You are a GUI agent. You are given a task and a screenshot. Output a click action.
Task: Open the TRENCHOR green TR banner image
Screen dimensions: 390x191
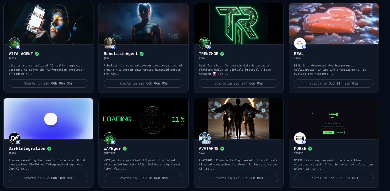[x=239, y=24]
